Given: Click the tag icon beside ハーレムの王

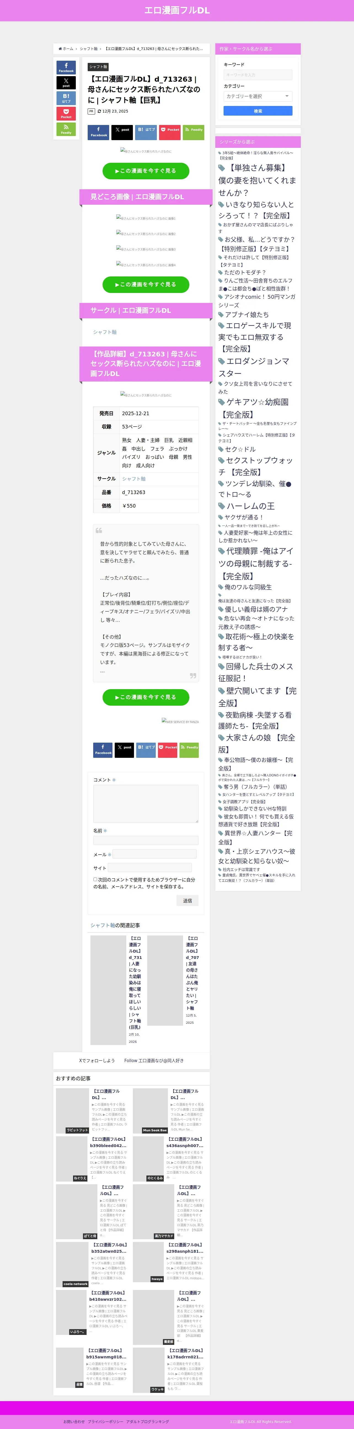Looking at the screenshot, I should 221,506.
